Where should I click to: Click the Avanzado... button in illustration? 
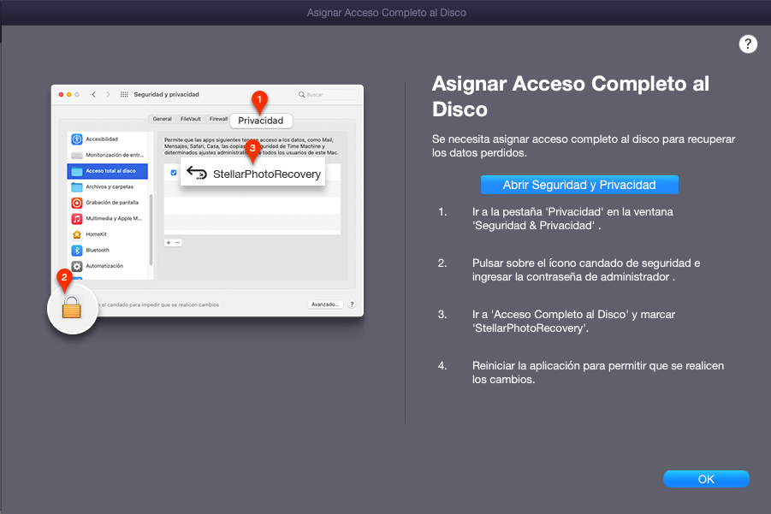point(325,304)
